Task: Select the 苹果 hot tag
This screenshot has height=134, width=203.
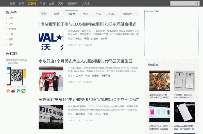Action: (11, 18)
